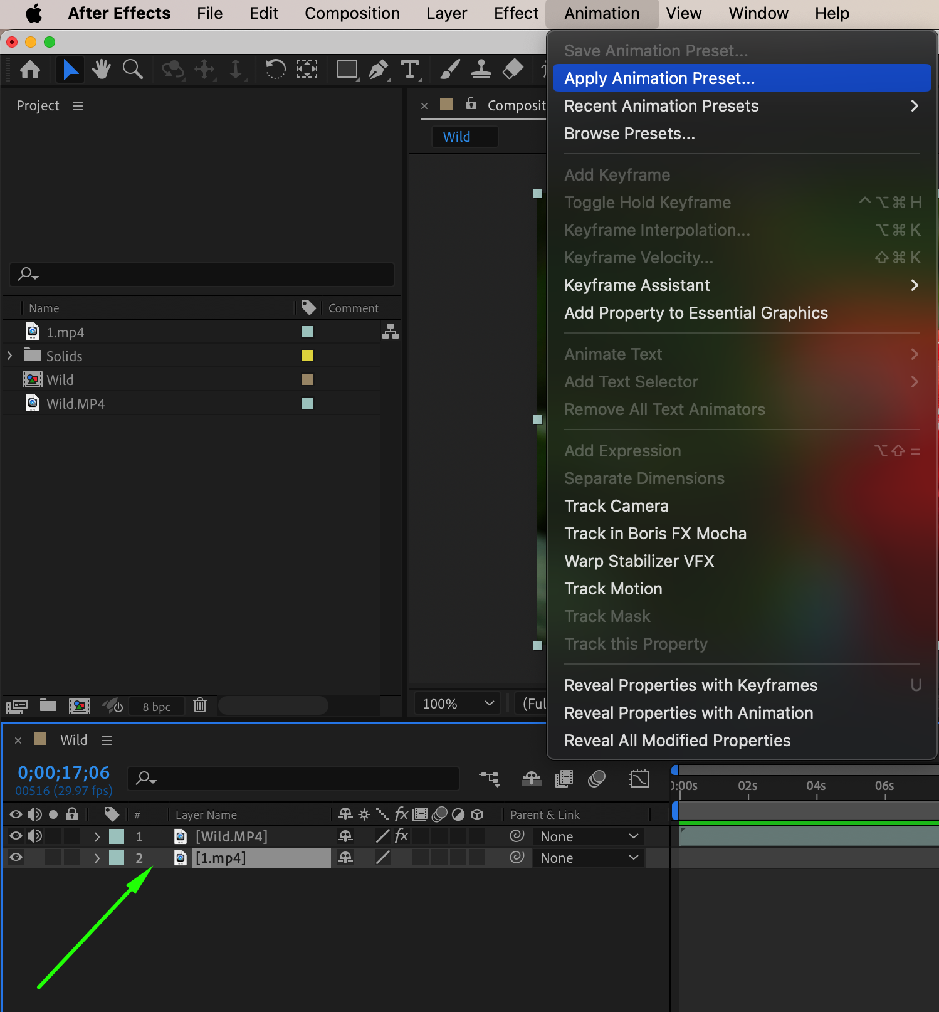Open the Graph Editor in timeline
This screenshot has height=1012, width=939.
coord(639,779)
